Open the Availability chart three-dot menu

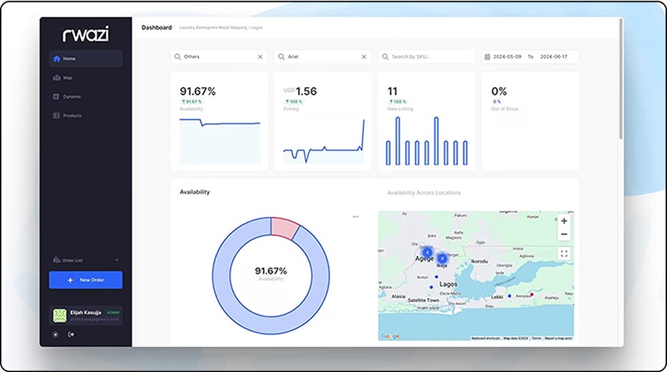(355, 217)
